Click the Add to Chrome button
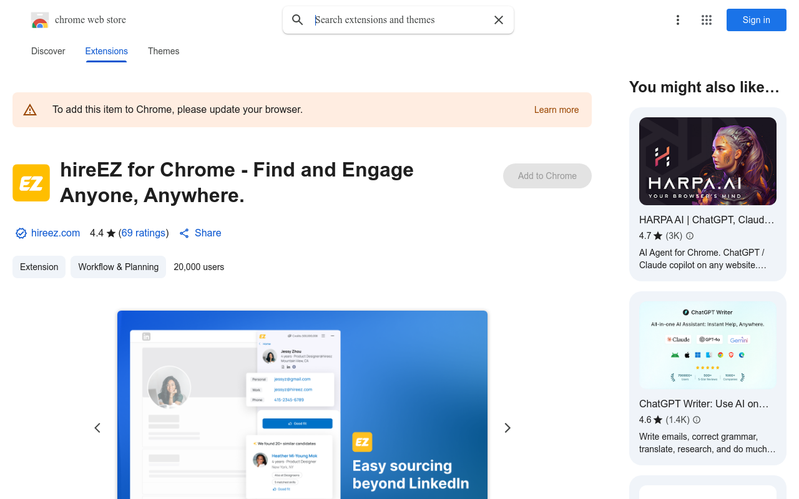 point(547,176)
